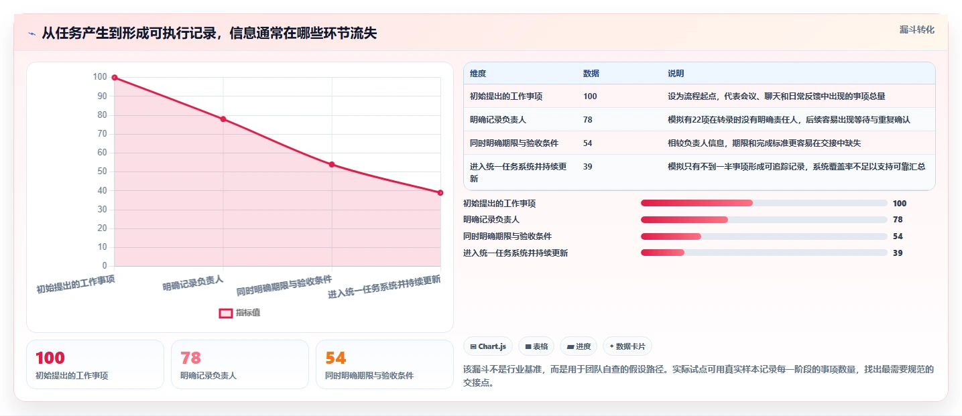Click the stat card showing 100
This screenshot has height=416, width=962.
point(95,364)
